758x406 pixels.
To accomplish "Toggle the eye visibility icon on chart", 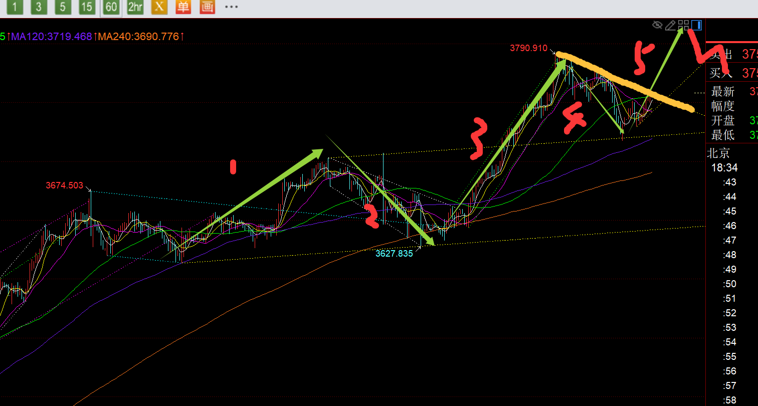I will (x=658, y=25).
